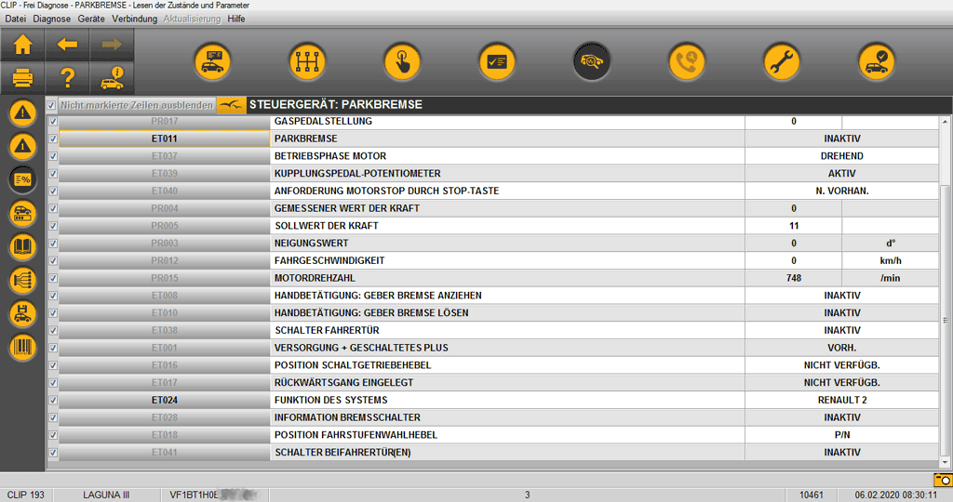Select the gearbox shift pattern icon
The height and width of the screenshot is (502, 953).
pyautogui.click(x=307, y=62)
